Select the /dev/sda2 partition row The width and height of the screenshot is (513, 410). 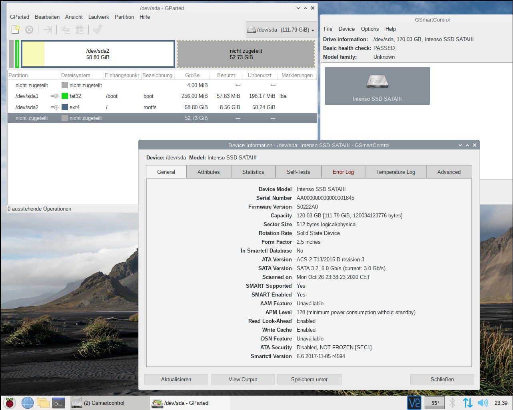162,107
